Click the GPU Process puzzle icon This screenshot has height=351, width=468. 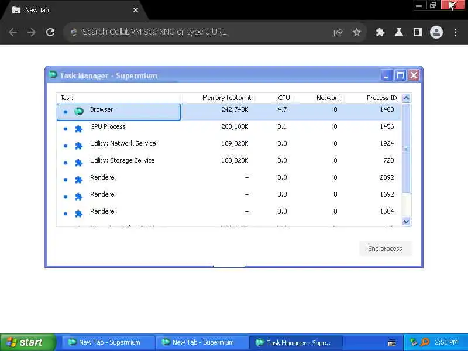point(78,129)
